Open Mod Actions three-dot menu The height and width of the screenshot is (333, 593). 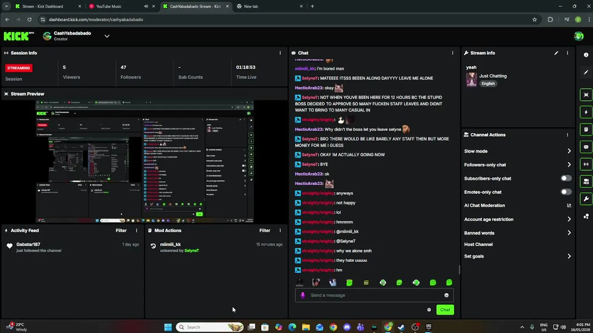(x=280, y=230)
